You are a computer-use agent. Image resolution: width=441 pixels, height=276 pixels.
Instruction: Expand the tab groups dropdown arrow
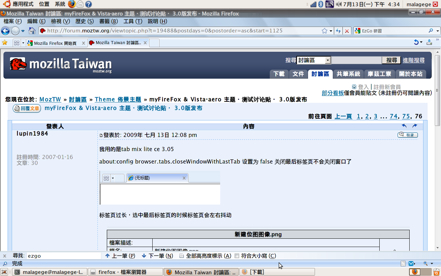[x=23, y=43]
